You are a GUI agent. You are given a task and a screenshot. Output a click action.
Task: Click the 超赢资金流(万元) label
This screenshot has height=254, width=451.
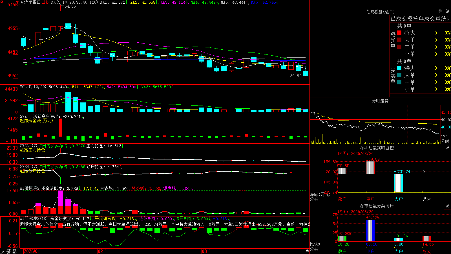[36, 121]
